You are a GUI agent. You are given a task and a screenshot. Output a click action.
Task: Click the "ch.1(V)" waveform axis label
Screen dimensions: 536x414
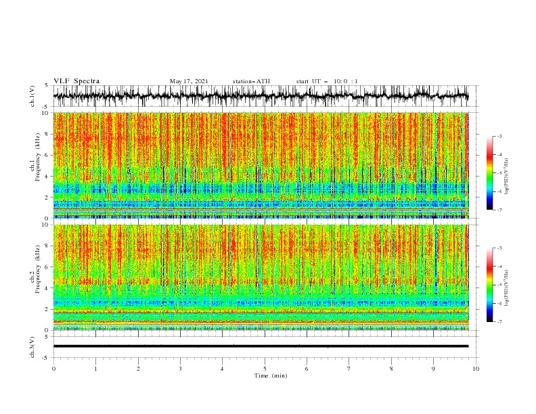click(32, 96)
